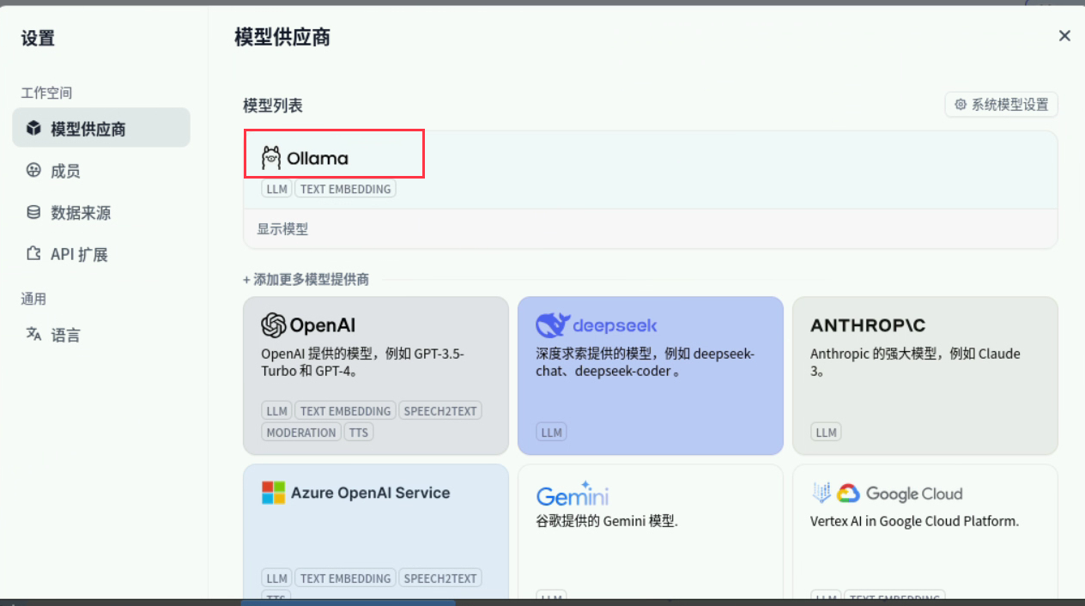Click Vertex AI in Google Cloud Platform text

[914, 521]
